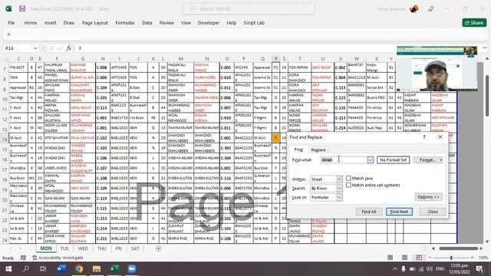Click the cancel X icon in formula bar
This screenshot has height=276, width=491.
[x=51, y=48]
